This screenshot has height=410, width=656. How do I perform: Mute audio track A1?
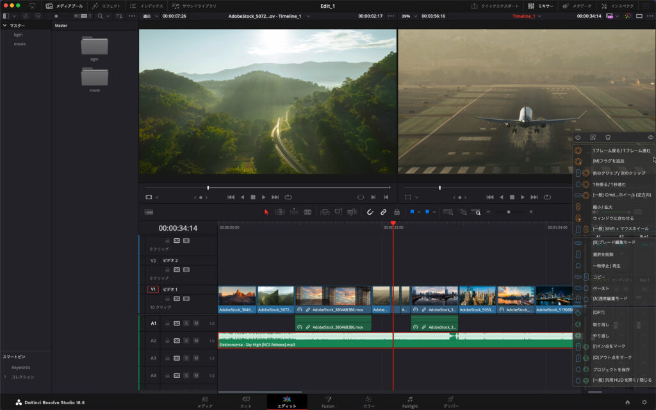196,324
